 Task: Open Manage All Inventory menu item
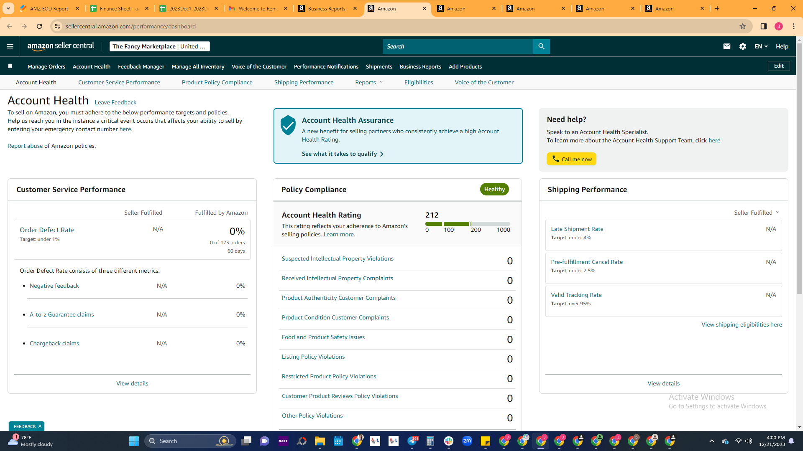pyautogui.click(x=198, y=66)
